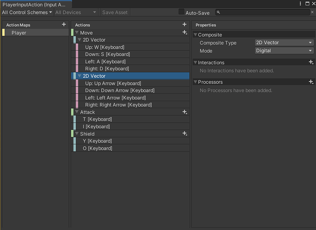The image size is (316, 230).
Task: Open the Composite Type dropdown
Action: [284, 43]
